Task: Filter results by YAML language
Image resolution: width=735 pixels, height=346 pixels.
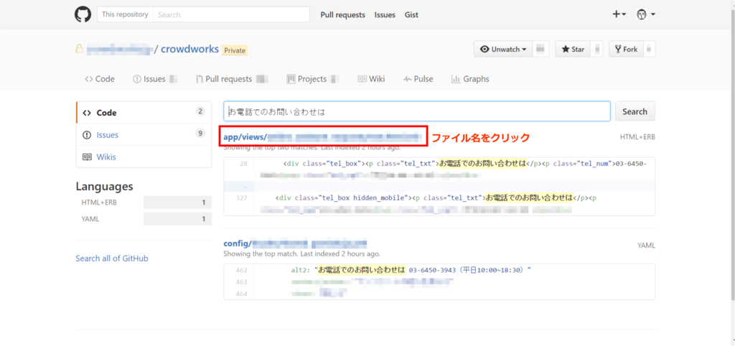Action: [144, 218]
